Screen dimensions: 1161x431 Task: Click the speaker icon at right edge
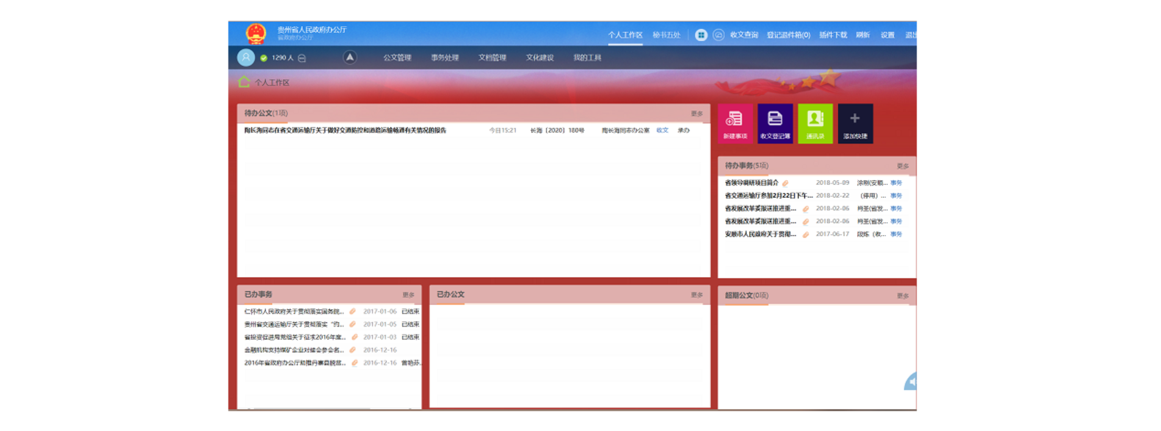click(x=911, y=382)
